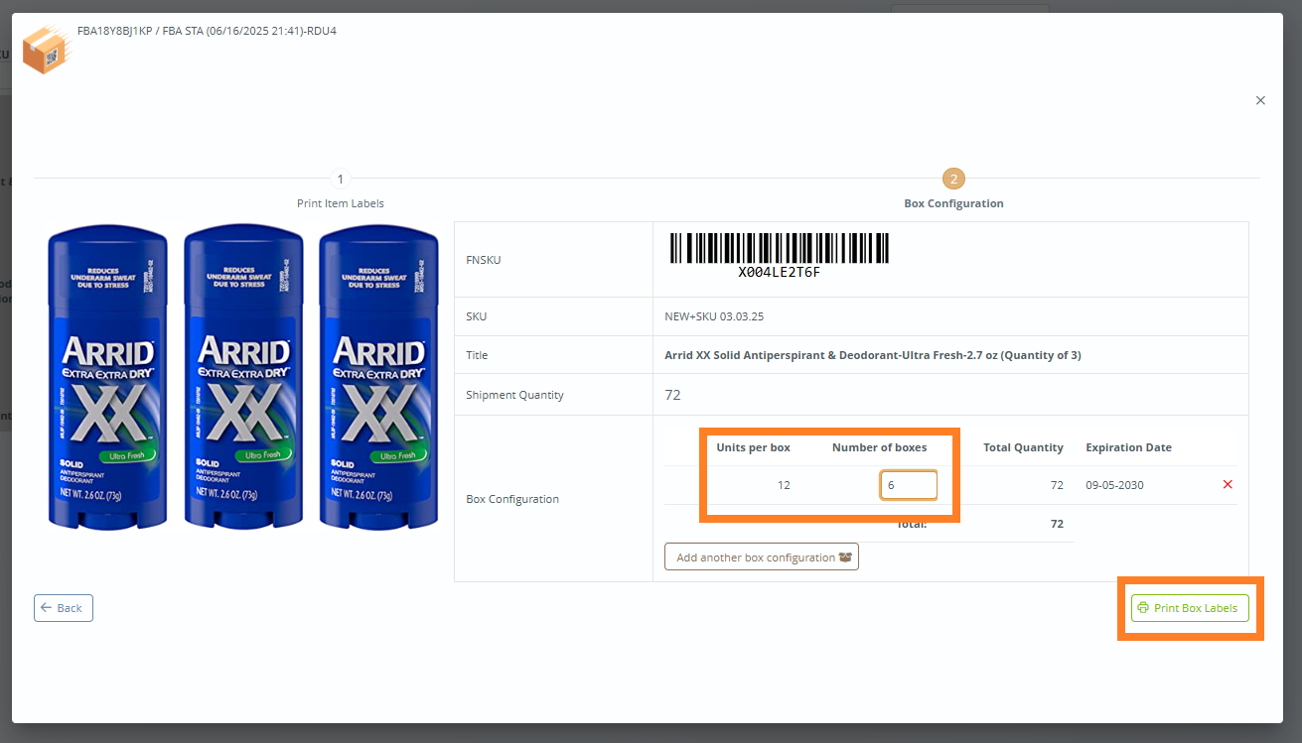The width and height of the screenshot is (1302, 743).
Task: Focus the Number of boxes input field
Action: pyautogui.click(x=908, y=485)
